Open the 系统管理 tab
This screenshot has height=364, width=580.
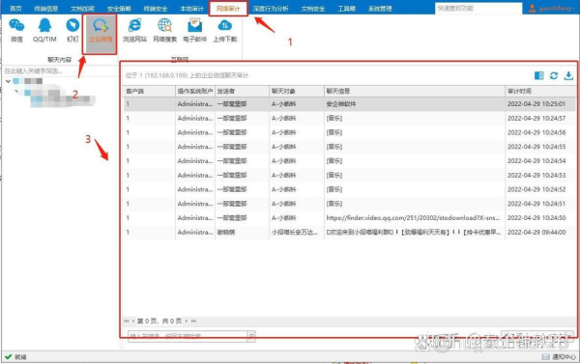pyautogui.click(x=380, y=8)
